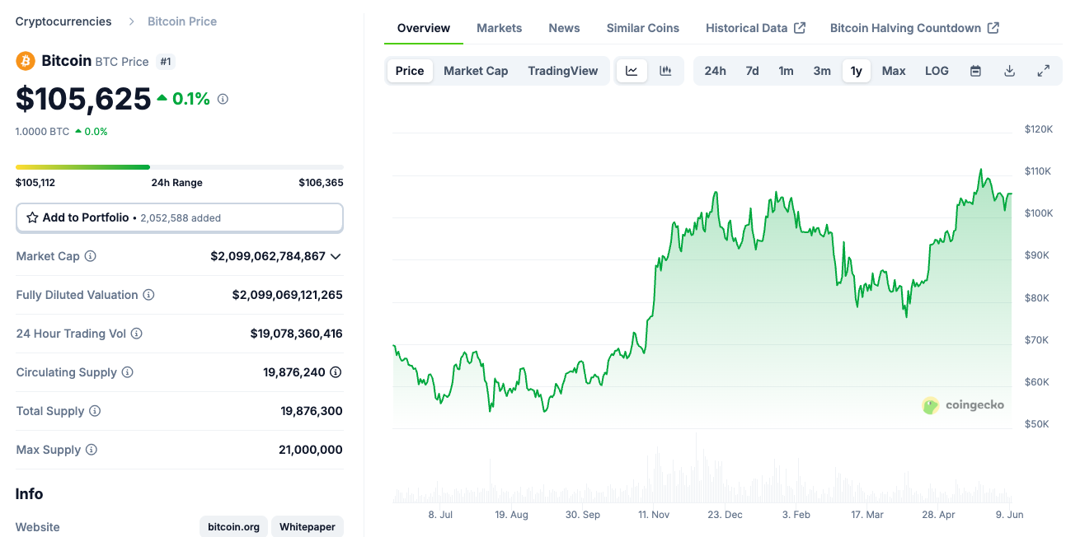
Task: Open the Whitepaper link
Action: point(308,527)
